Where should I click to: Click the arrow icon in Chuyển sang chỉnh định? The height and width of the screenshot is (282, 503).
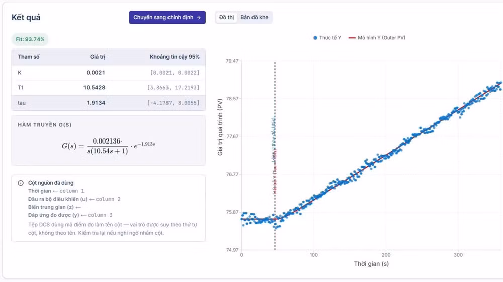click(199, 18)
